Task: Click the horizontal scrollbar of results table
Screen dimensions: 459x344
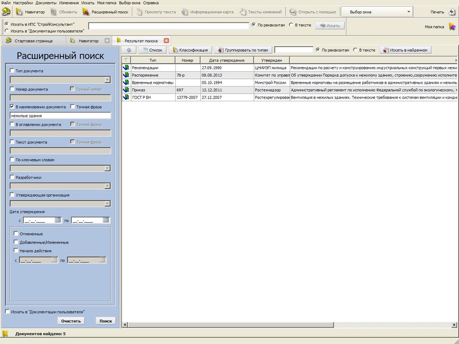Action: pos(231,325)
